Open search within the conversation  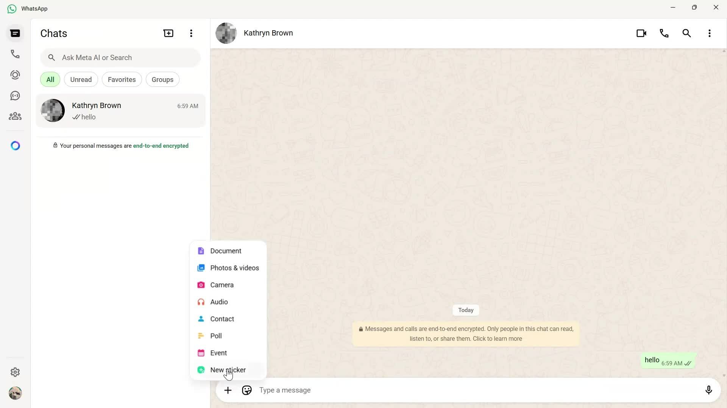[687, 33]
